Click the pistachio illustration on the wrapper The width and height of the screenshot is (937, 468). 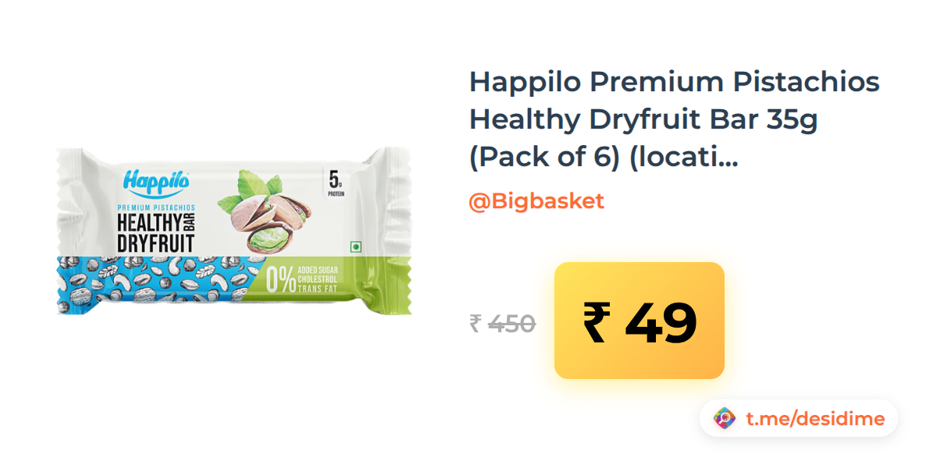[263, 212]
